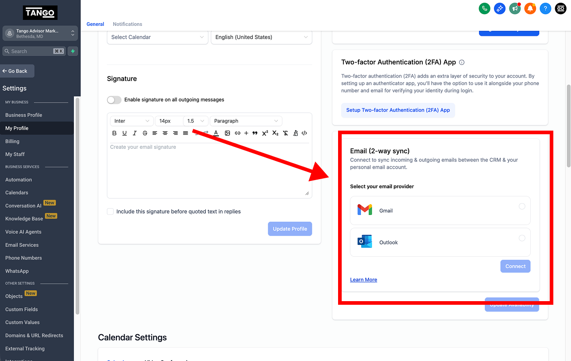This screenshot has height=361, width=571.
Task: Open the text color picker icon
Action: pos(216,133)
